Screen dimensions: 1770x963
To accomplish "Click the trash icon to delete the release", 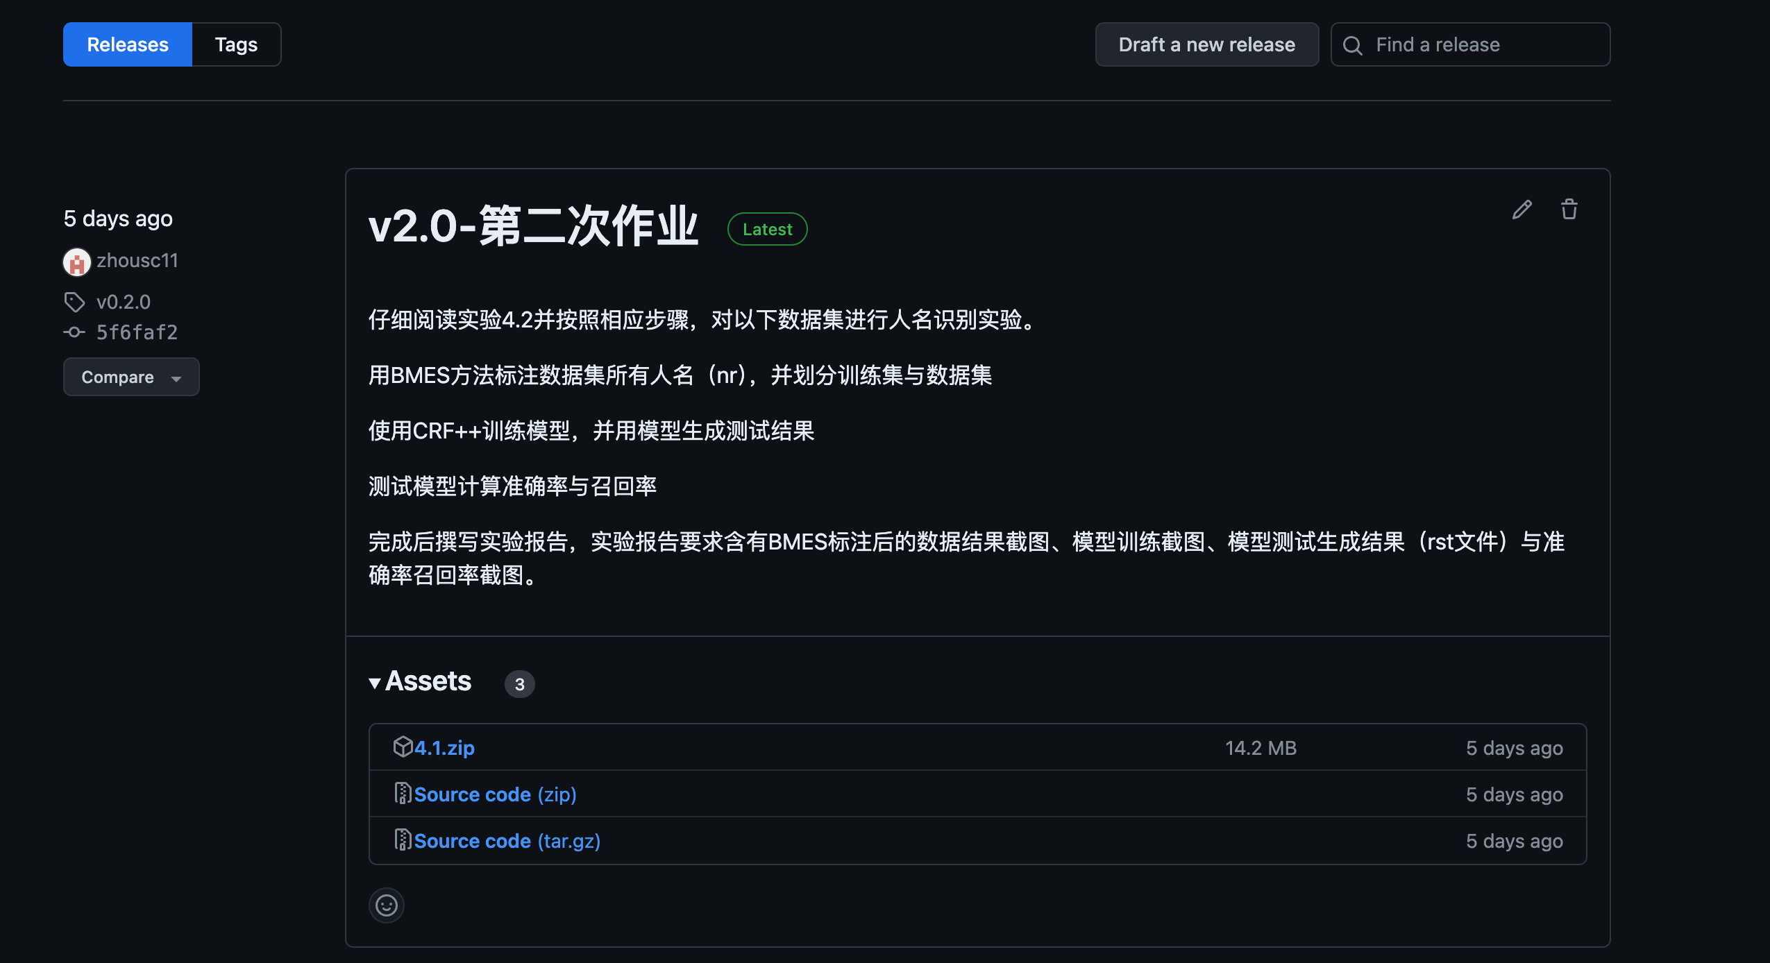I will click(1569, 209).
